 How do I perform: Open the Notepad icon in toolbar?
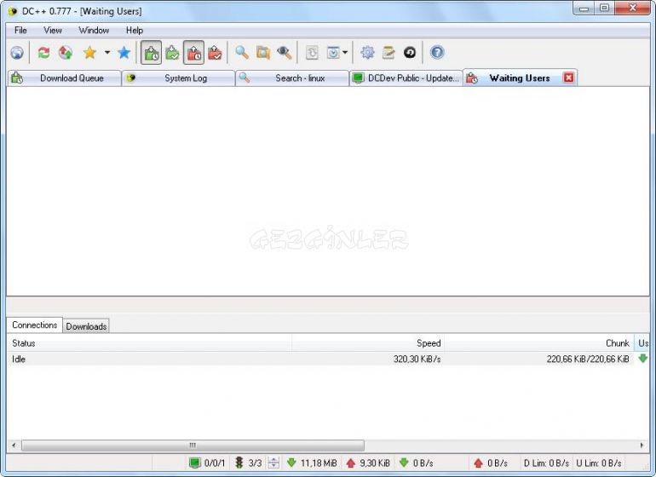[388, 53]
